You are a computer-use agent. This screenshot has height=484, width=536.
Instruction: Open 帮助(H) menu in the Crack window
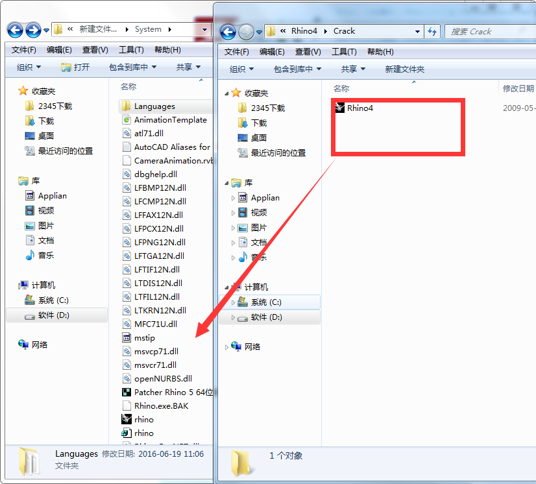380,52
